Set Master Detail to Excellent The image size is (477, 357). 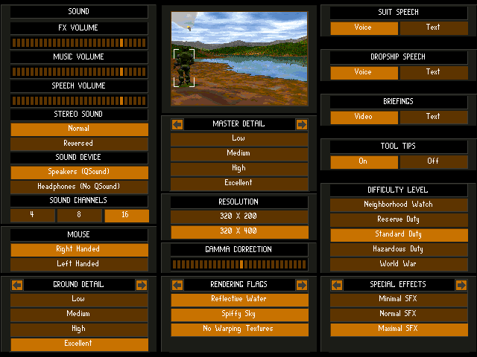239,184
